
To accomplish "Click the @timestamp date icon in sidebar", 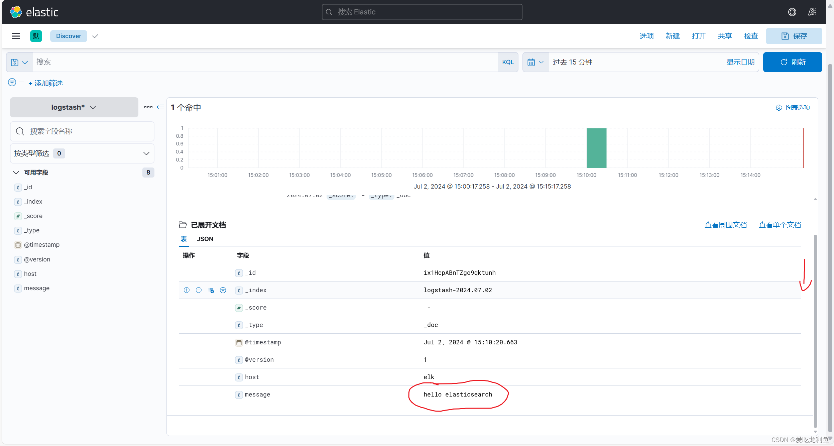I will point(18,245).
